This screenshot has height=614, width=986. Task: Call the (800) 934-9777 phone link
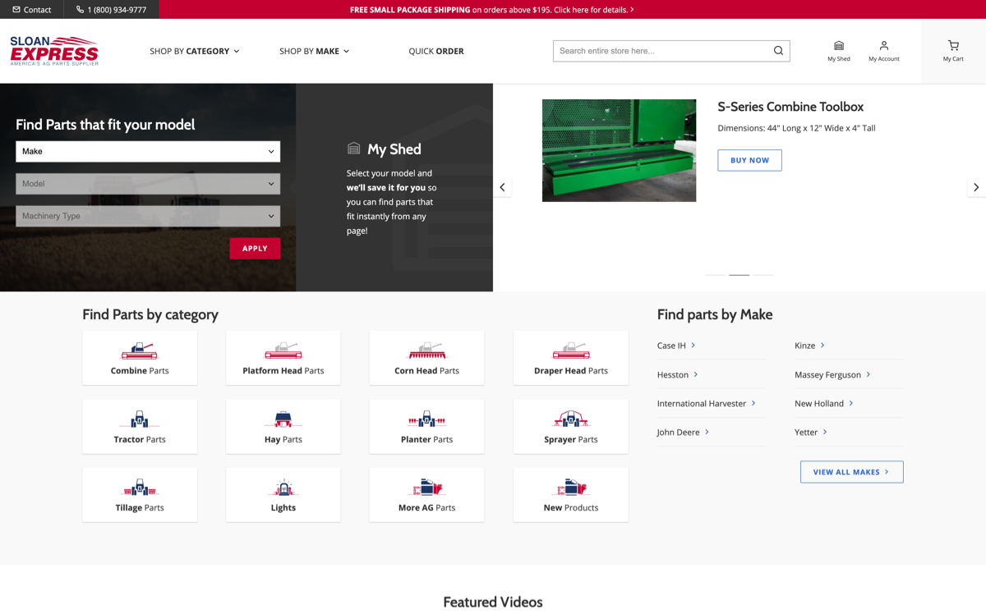point(111,10)
